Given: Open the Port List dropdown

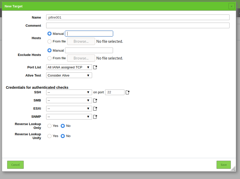Looking at the screenshot, I should click(69, 67).
